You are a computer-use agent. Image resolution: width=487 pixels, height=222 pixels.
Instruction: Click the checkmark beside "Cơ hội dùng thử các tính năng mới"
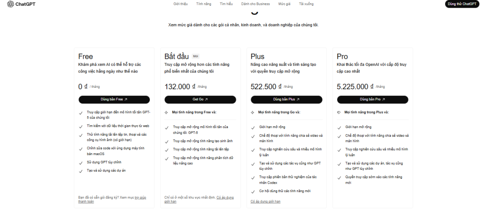click(x=253, y=191)
